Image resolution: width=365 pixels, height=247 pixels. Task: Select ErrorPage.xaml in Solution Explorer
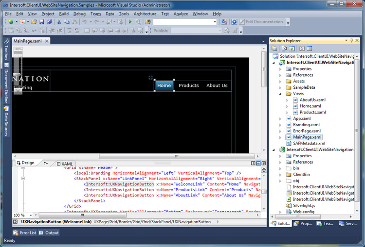tap(307, 131)
